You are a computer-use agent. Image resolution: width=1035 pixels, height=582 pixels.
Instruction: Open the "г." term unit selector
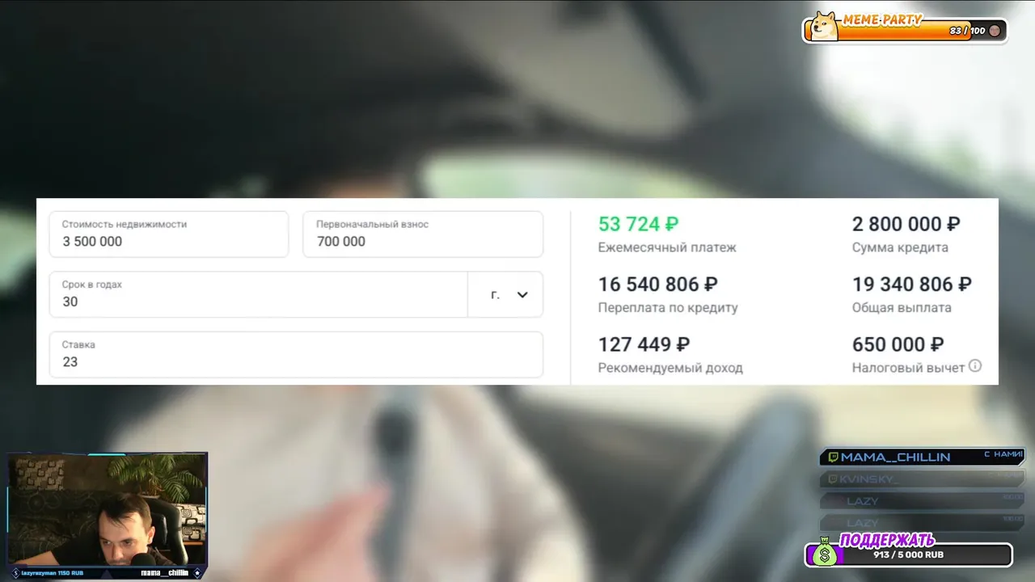coord(505,295)
